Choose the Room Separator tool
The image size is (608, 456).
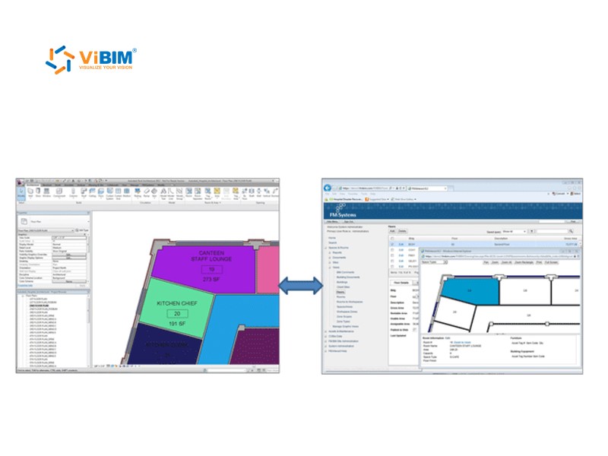(198, 194)
